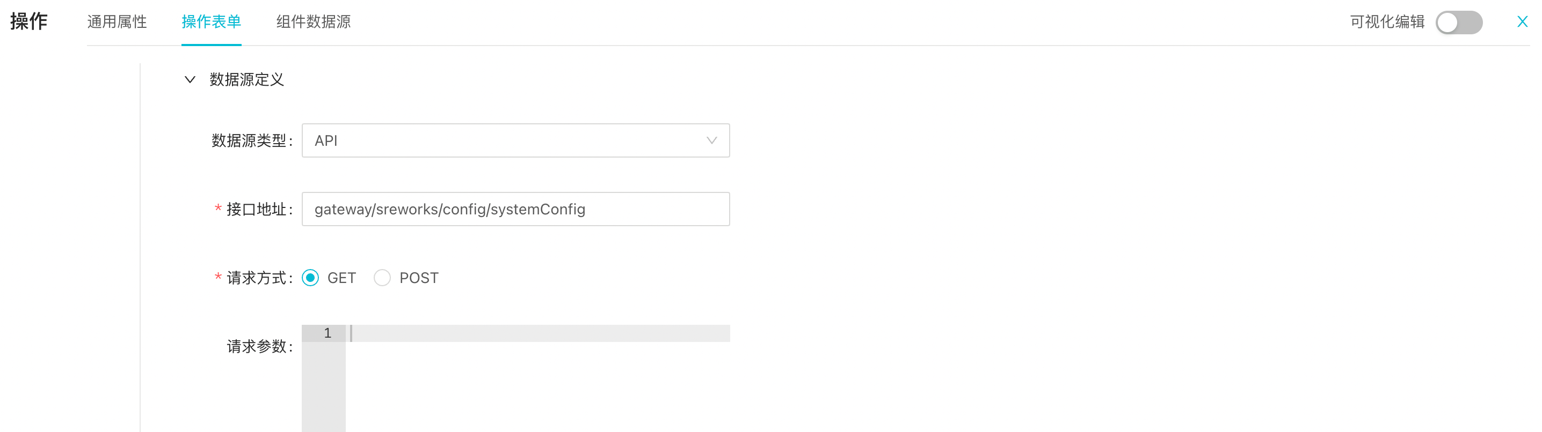This screenshot has height=432, width=1542.
Task: Focus the 接口地址 input field
Action: point(515,209)
